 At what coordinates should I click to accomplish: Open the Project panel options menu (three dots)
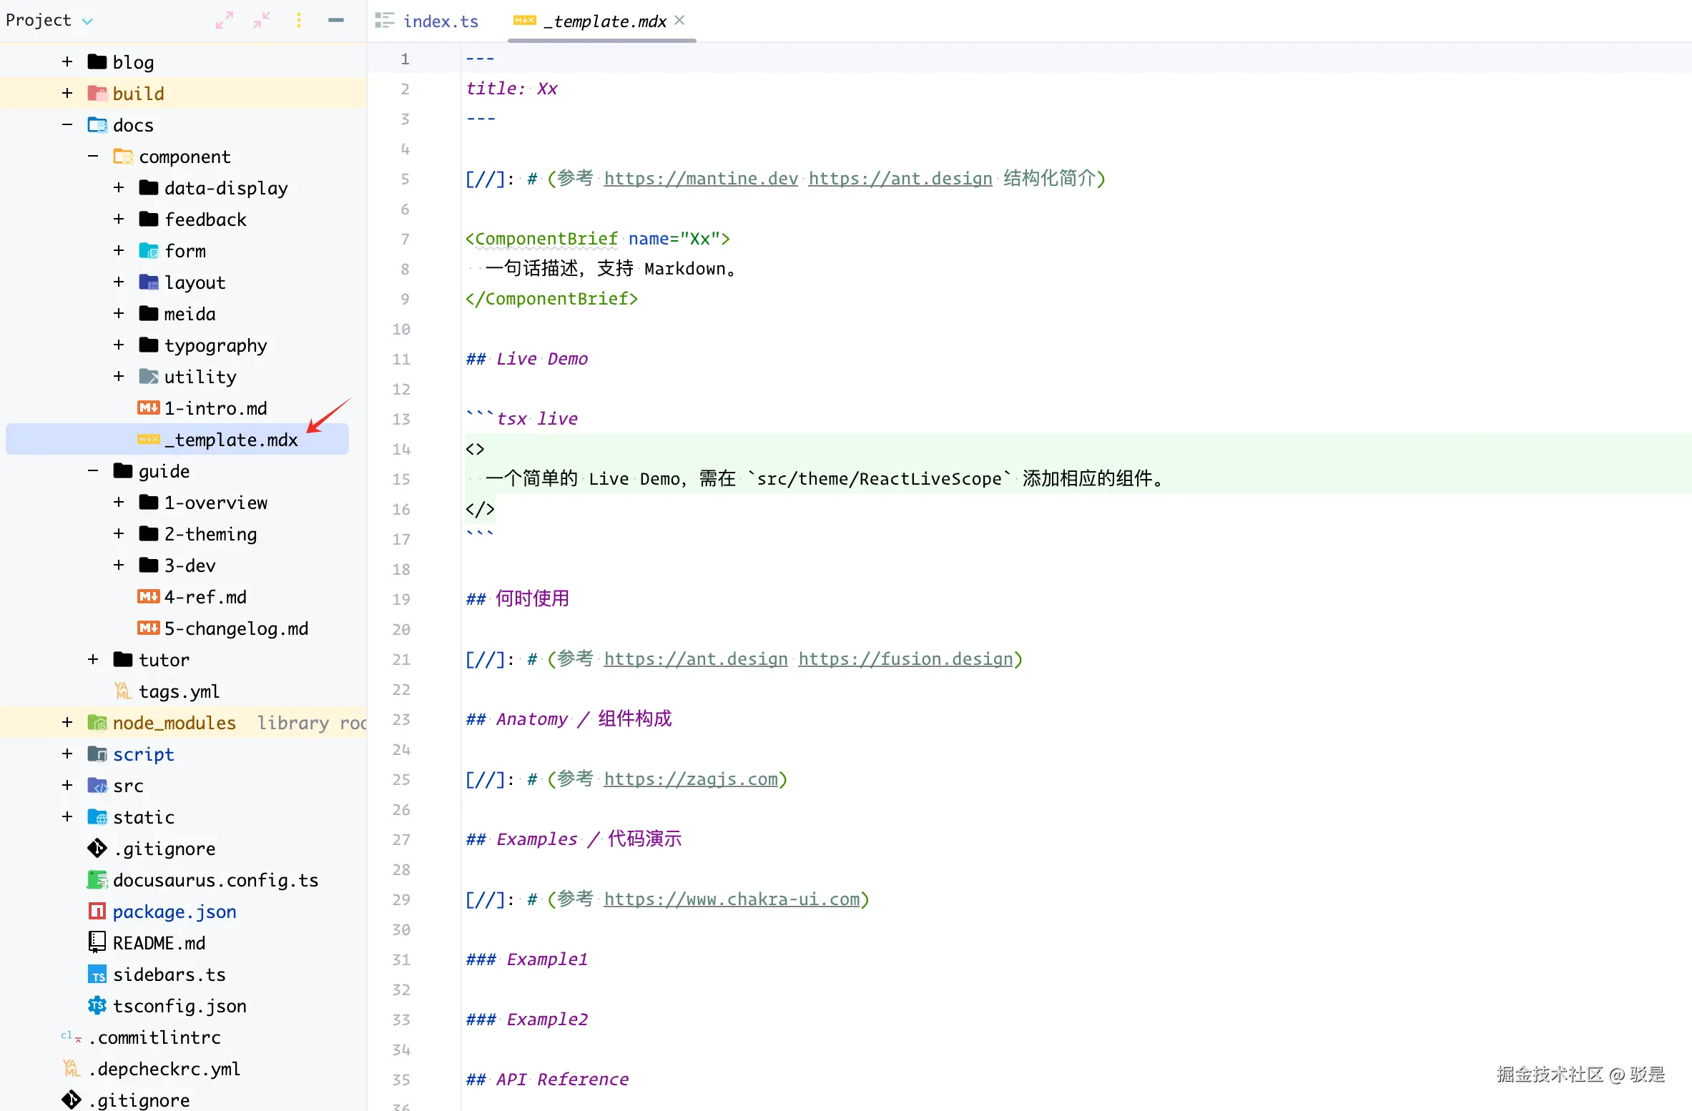click(299, 20)
